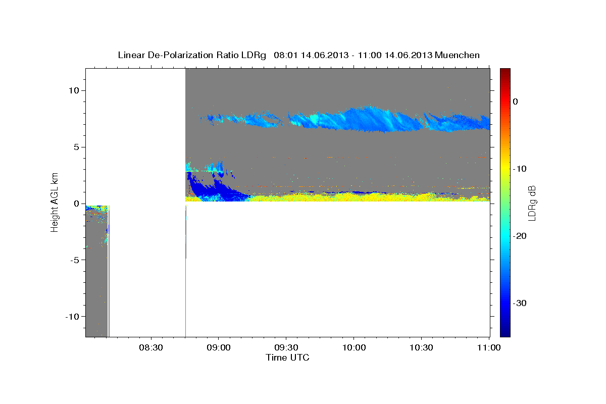606x404 pixels.
Task: Click the 09:00 time tick label
Action: pos(219,348)
